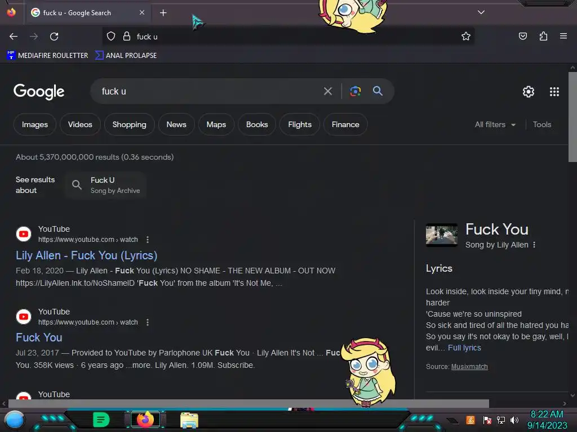Open Fuck U Song by Archive suggestion
Screen dimensions: 577x432
pos(106,185)
